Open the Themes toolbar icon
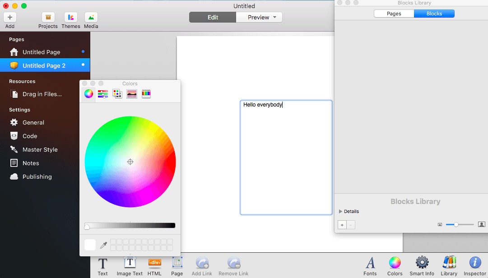The width and height of the screenshot is (488, 278). coord(70,18)
